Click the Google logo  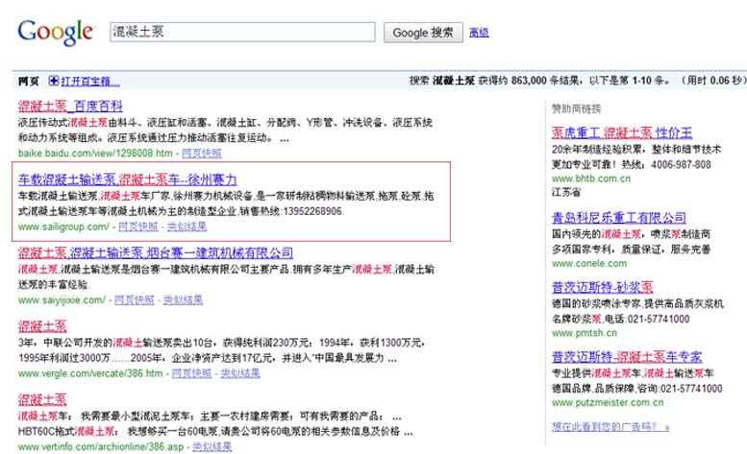click(56, 33)
